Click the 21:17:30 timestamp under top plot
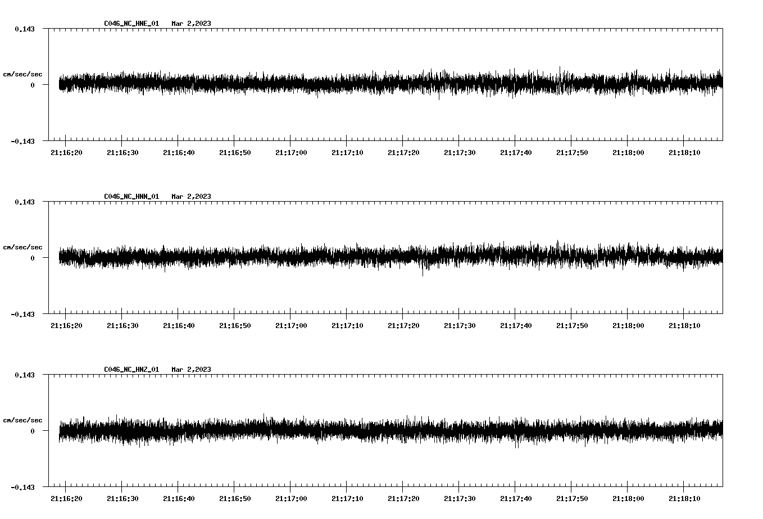 coord(461,152)
